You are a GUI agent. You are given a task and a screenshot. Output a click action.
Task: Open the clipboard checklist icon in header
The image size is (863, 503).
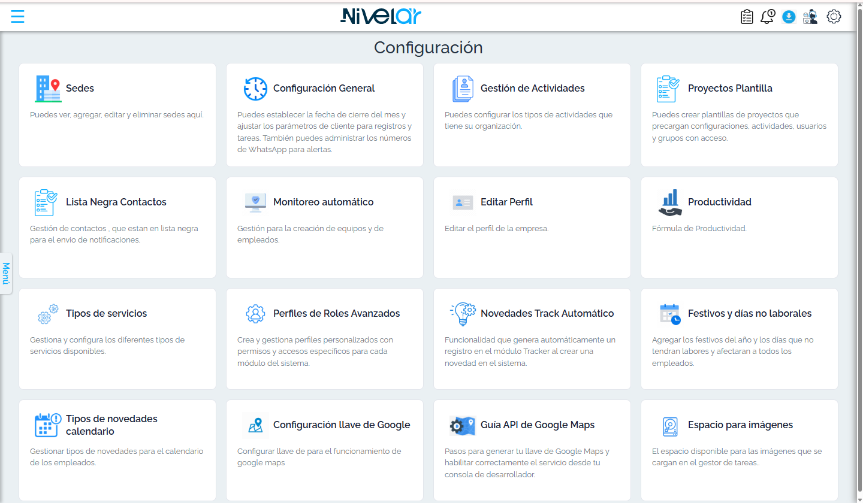click(747, 17)
